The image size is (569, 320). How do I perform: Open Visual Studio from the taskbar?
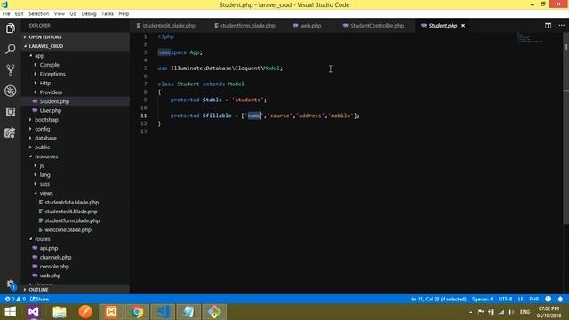pyautogui.click(x=34, y=312)
